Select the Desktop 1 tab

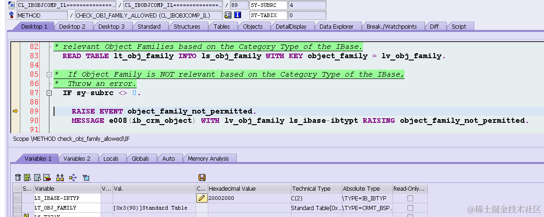tap(34, 26)
